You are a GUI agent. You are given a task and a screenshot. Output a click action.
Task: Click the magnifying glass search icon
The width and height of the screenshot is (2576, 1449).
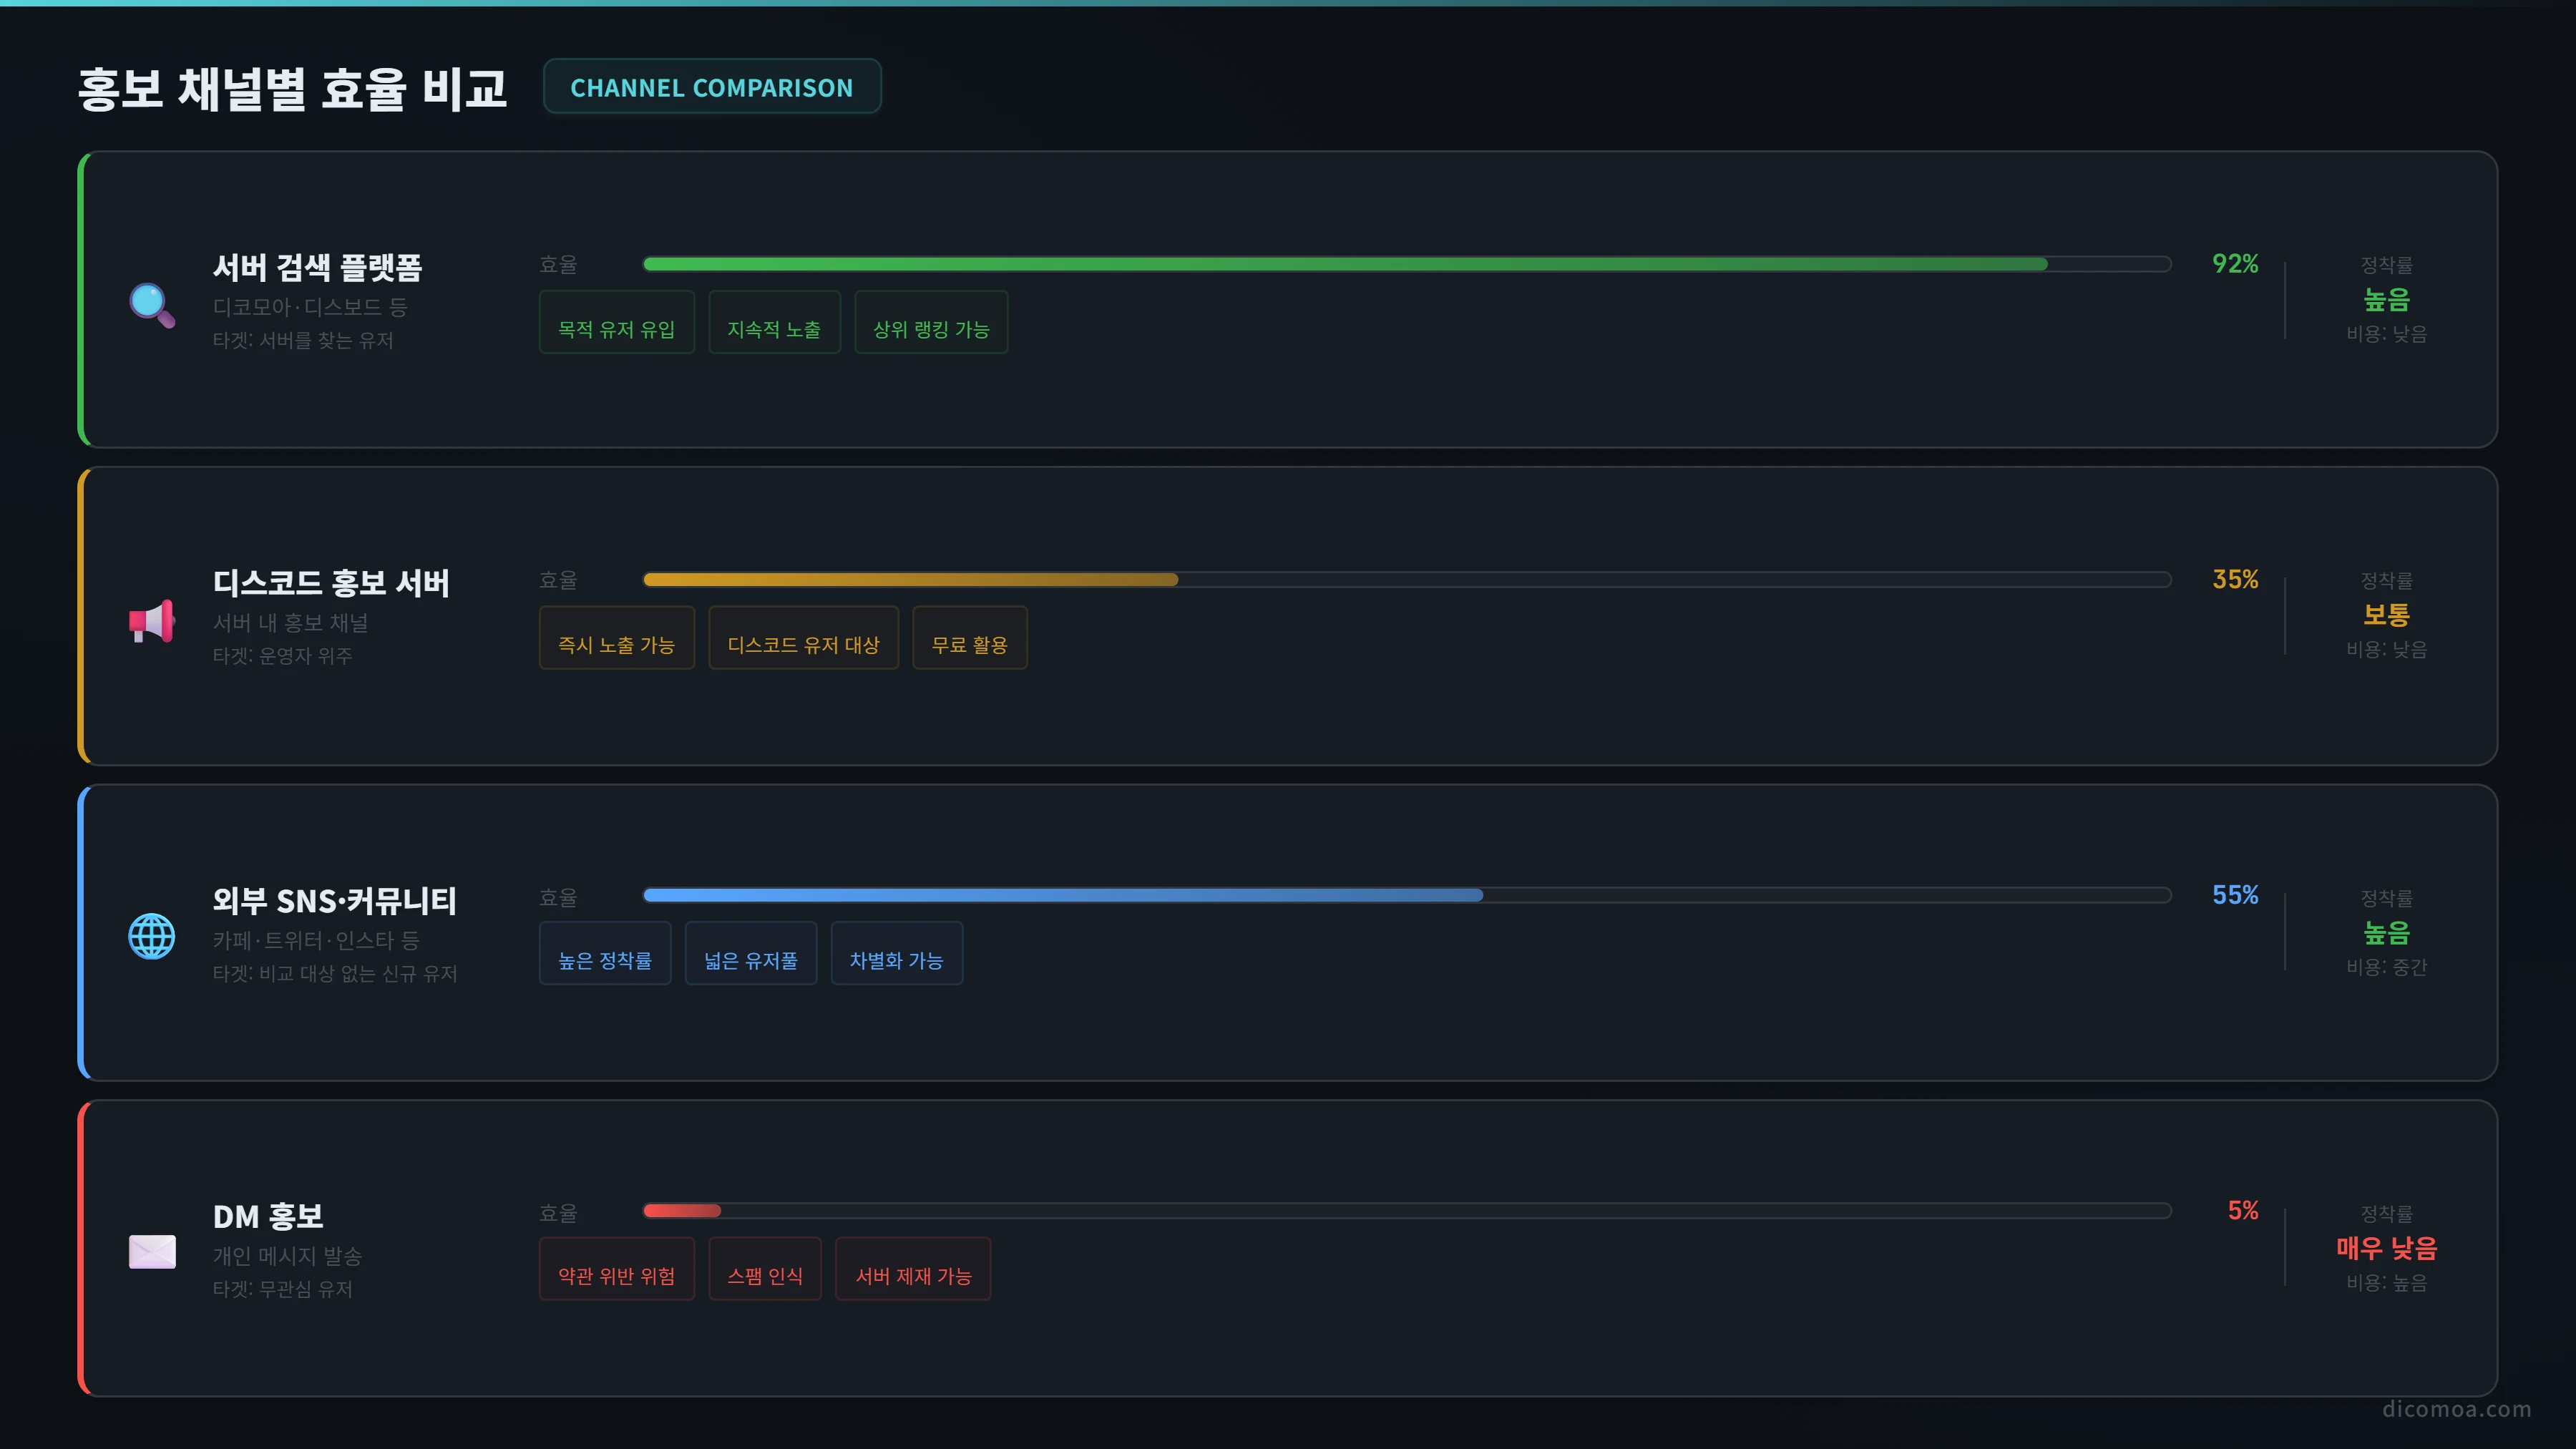point(152,305)
